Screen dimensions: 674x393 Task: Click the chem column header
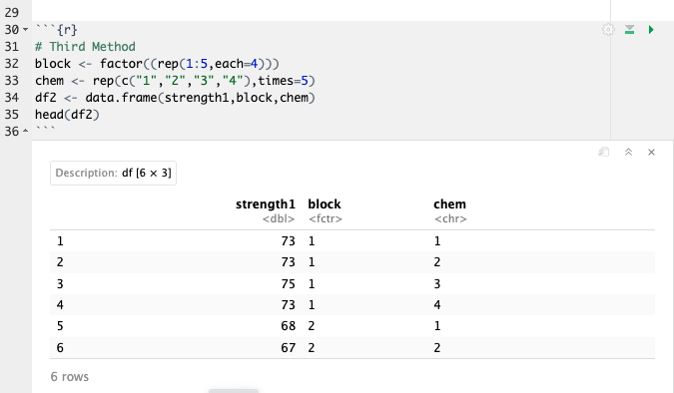point(449,204)
